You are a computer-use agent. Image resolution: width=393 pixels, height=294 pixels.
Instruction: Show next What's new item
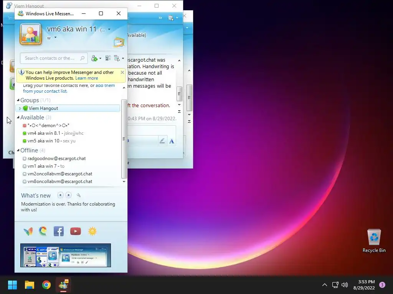click(x=68, y=195)
